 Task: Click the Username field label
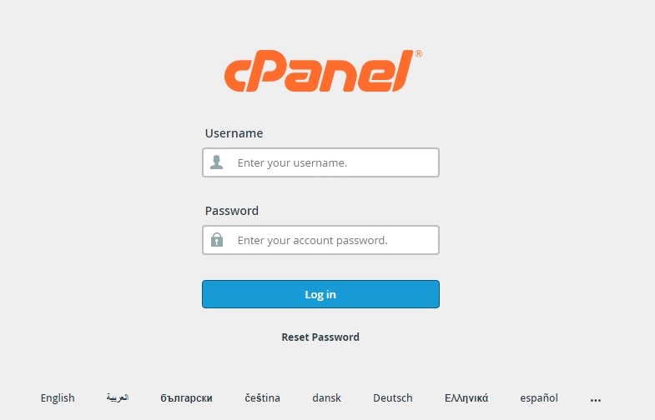(234, 133)
